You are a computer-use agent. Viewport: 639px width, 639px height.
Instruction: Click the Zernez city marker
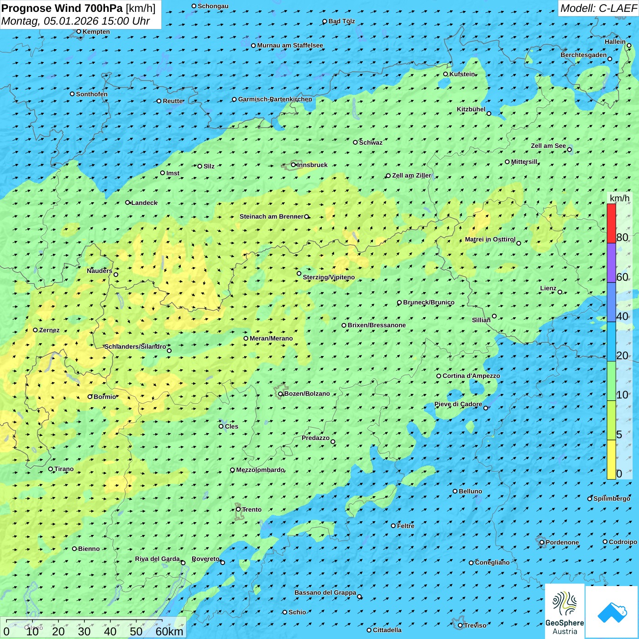click(x=35, y=330)
